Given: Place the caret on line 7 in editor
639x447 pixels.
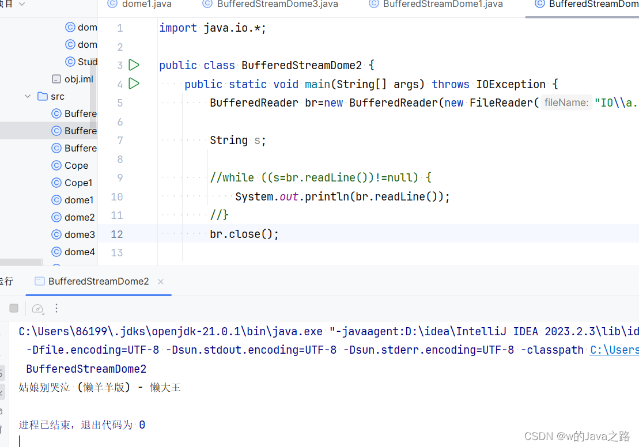Looking at the screenshot, I should coord(242,140).
